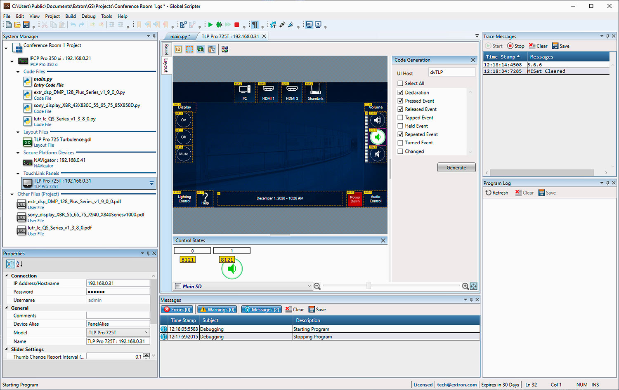This screenshot has width=619, height=390.
Task: Check the Tapped Event checkbox
Action: [x=400, y=117]
